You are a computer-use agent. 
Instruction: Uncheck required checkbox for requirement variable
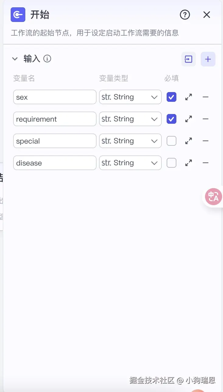pos(172,119)
